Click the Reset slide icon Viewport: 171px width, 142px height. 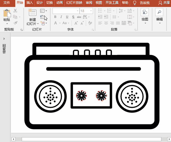[x=43, y=17]
